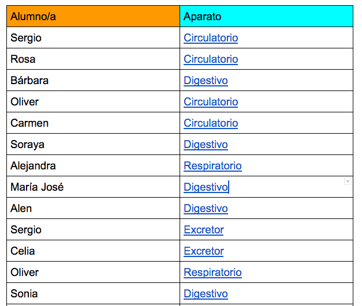The image size is (362, 306).
Task: Open Oliver's Circulatorio link
Action: [211, 102]
